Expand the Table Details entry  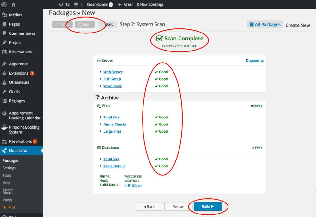(x=114, y=166)
